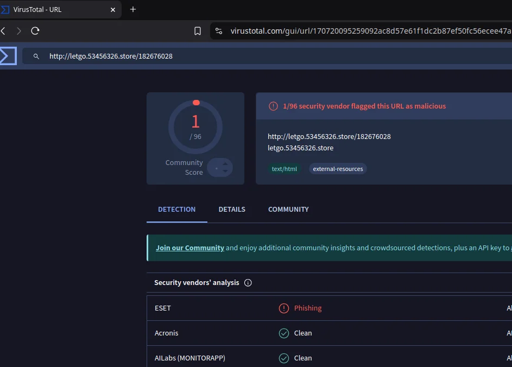512x367 pixels.
Task: Select the VirusTotal - URL browser tab
Action: 60,9
